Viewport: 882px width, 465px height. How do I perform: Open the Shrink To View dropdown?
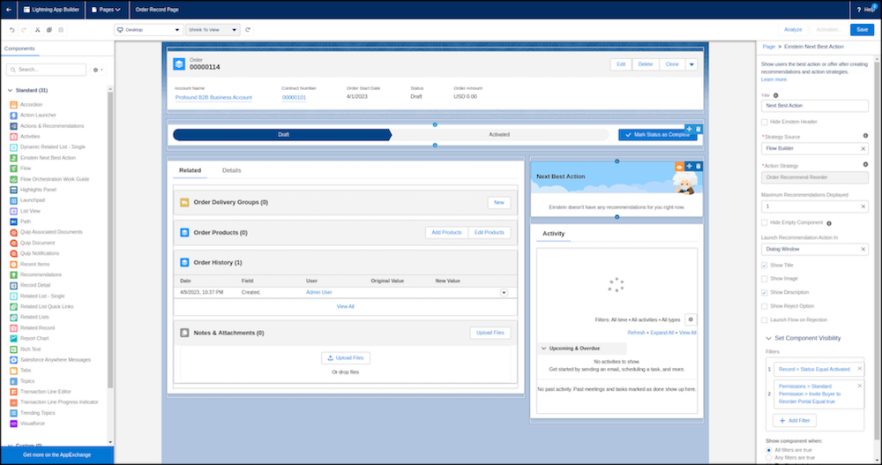pos(213,30)
